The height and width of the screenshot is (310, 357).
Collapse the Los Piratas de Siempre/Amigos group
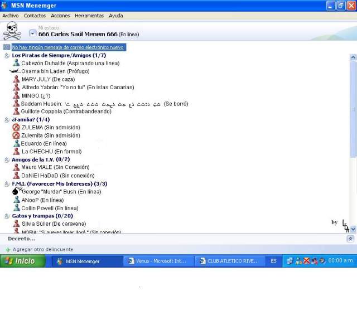point(7,56)
